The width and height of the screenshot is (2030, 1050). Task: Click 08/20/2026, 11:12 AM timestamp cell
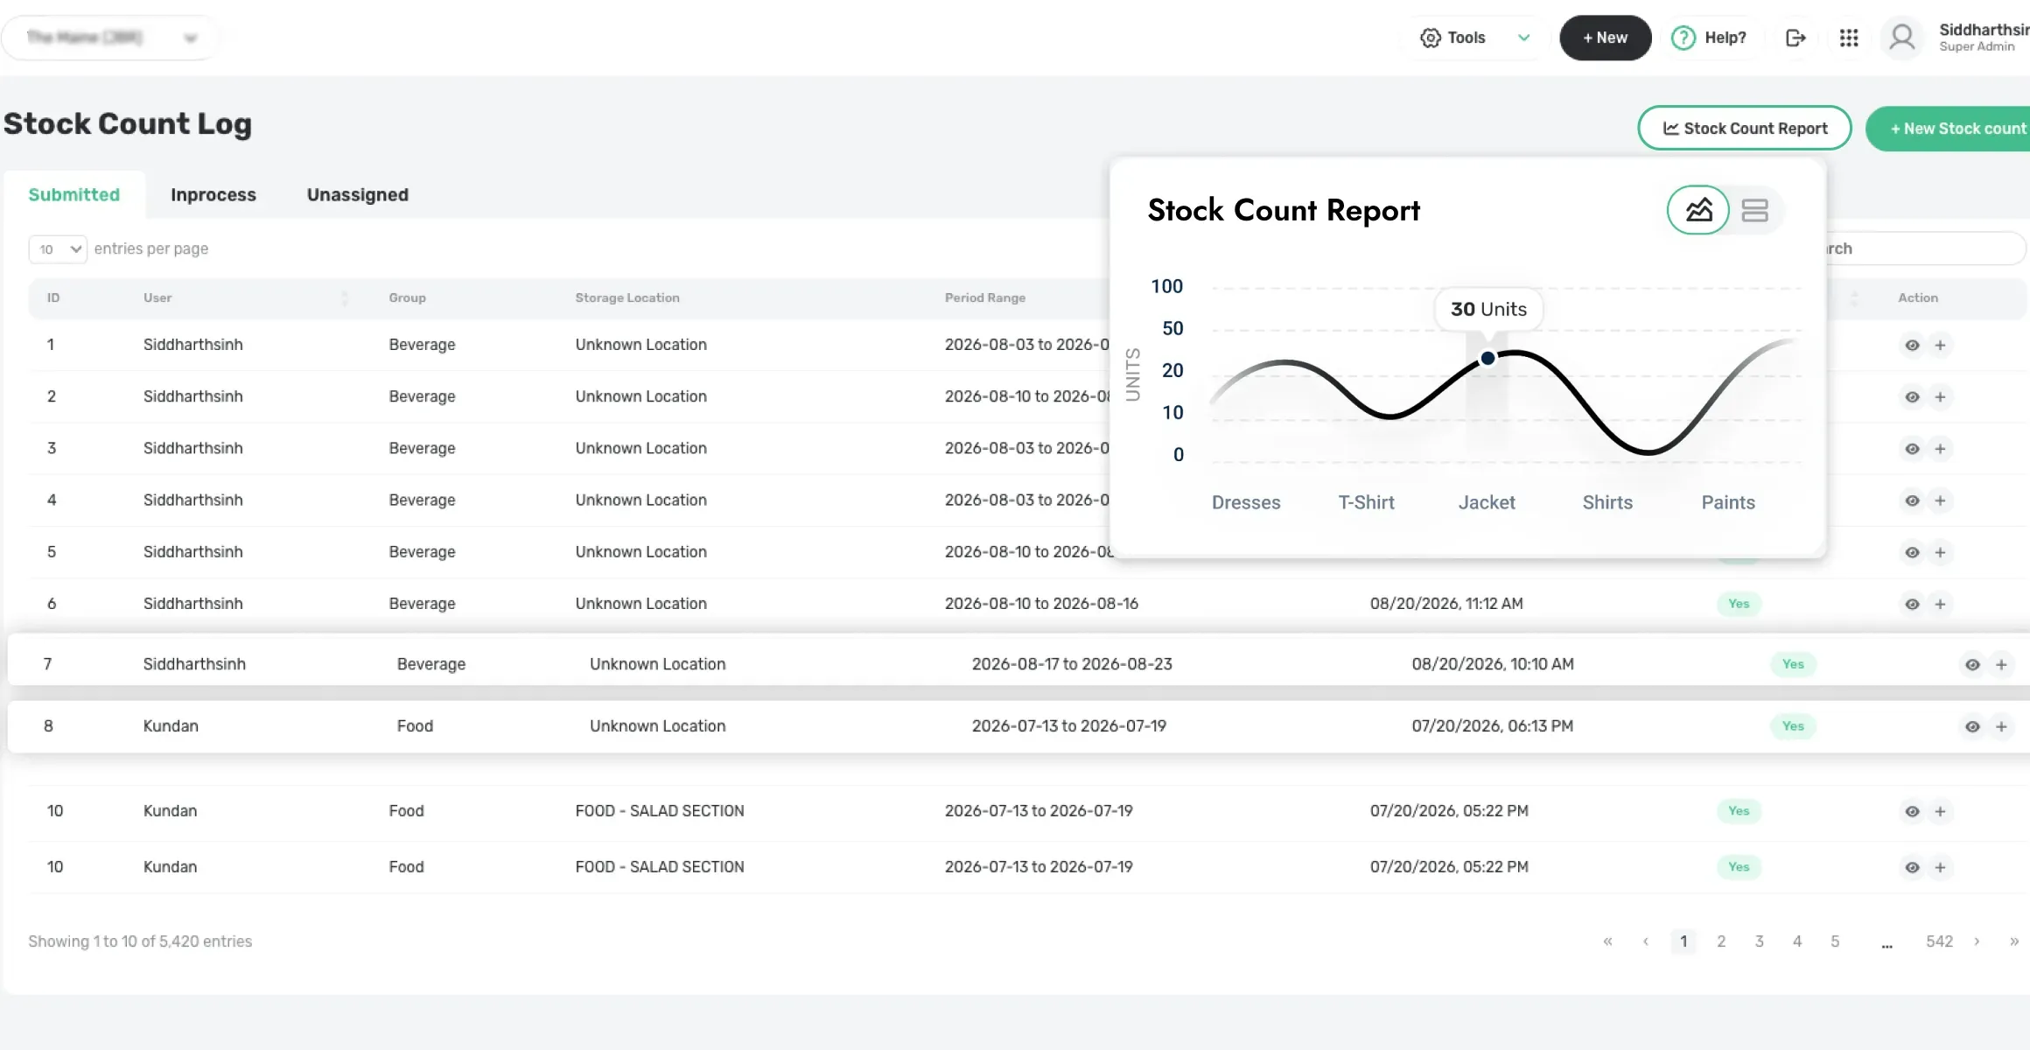click(x=1446, y=604)
